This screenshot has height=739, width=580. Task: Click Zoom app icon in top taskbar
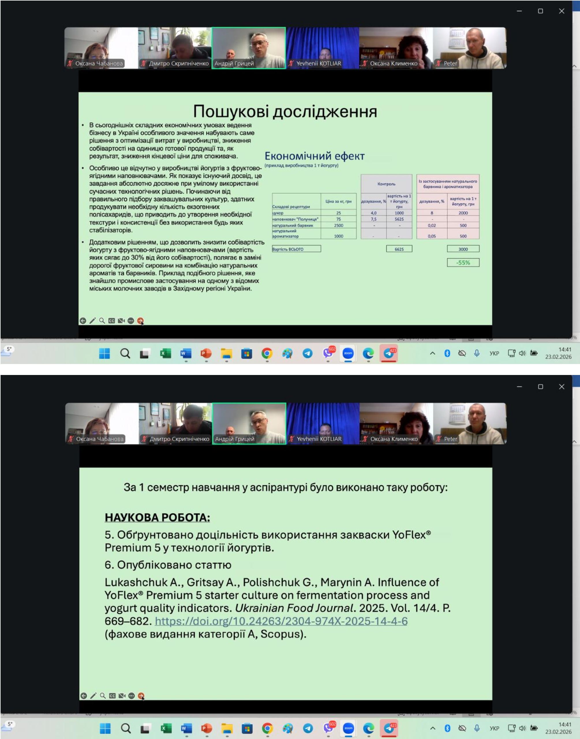[x=348, y=354]
